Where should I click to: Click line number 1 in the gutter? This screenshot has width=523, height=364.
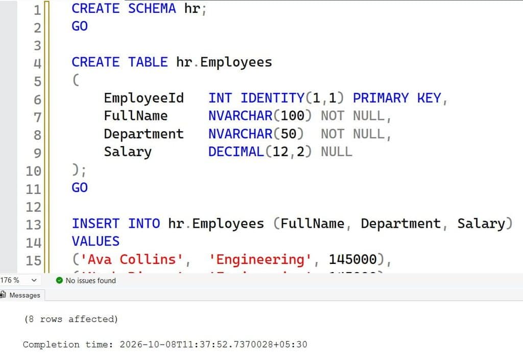pyautogui.click(x=37, y=10)
